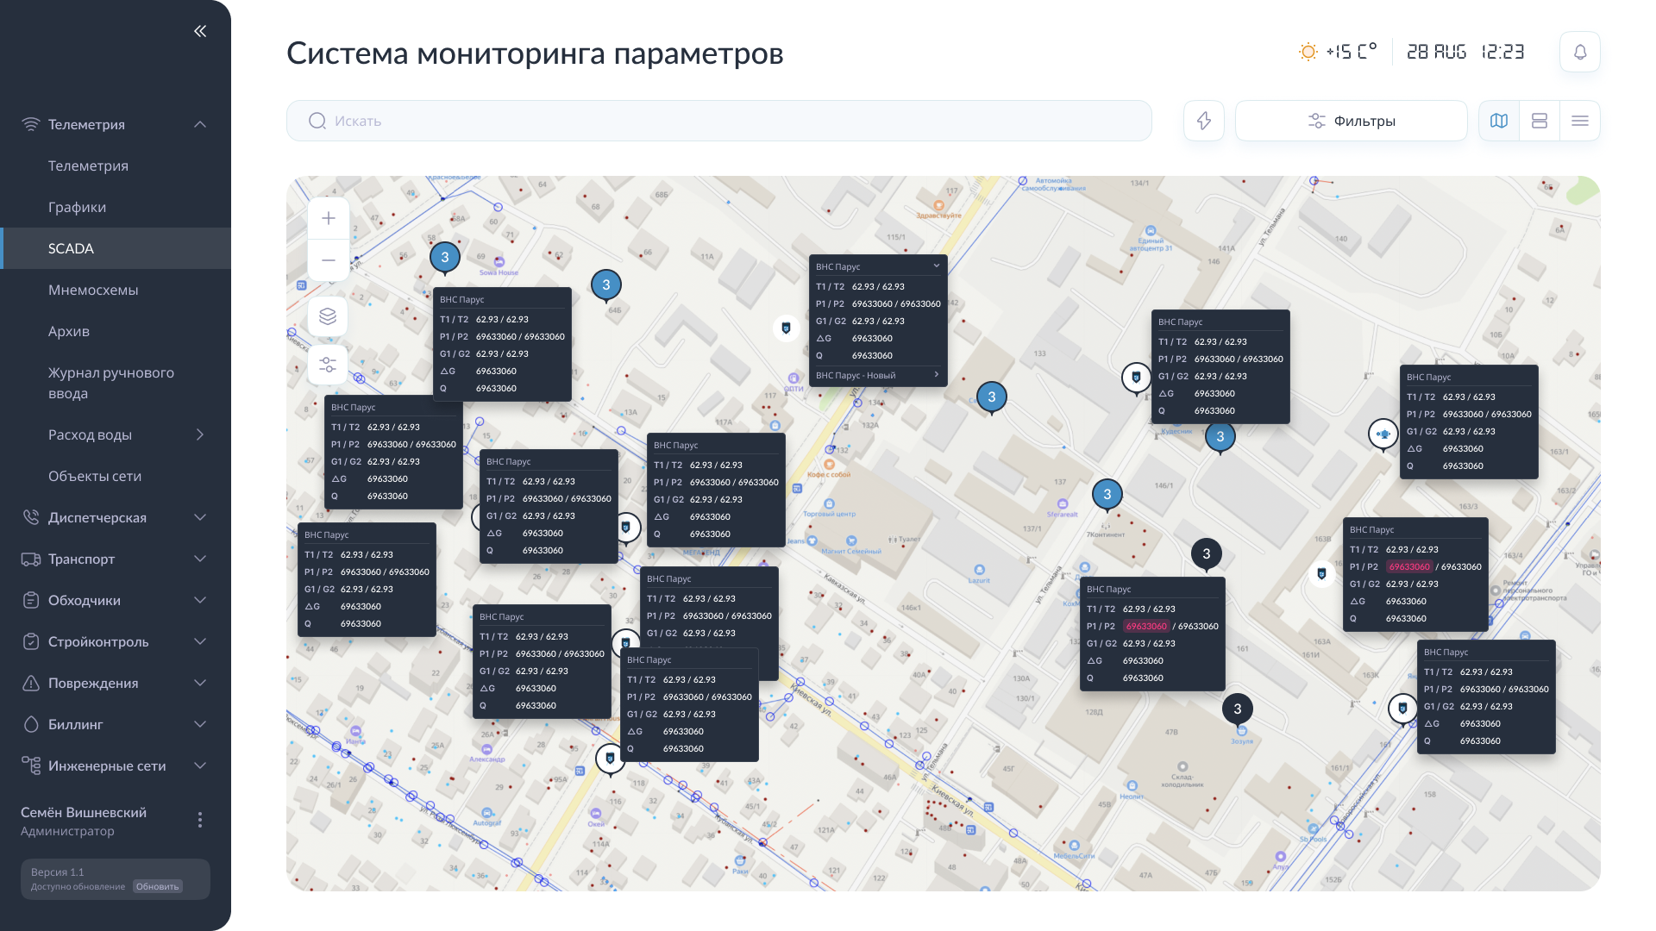Open the Графики menu item
Screen dimensions: 1656x931
77,207
